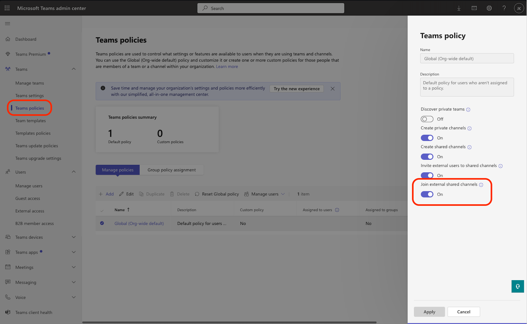This screenshot has height=324, width=527.
Task: Open External access in sidebar
Action: pyautogui.click(x=29, y=211)
